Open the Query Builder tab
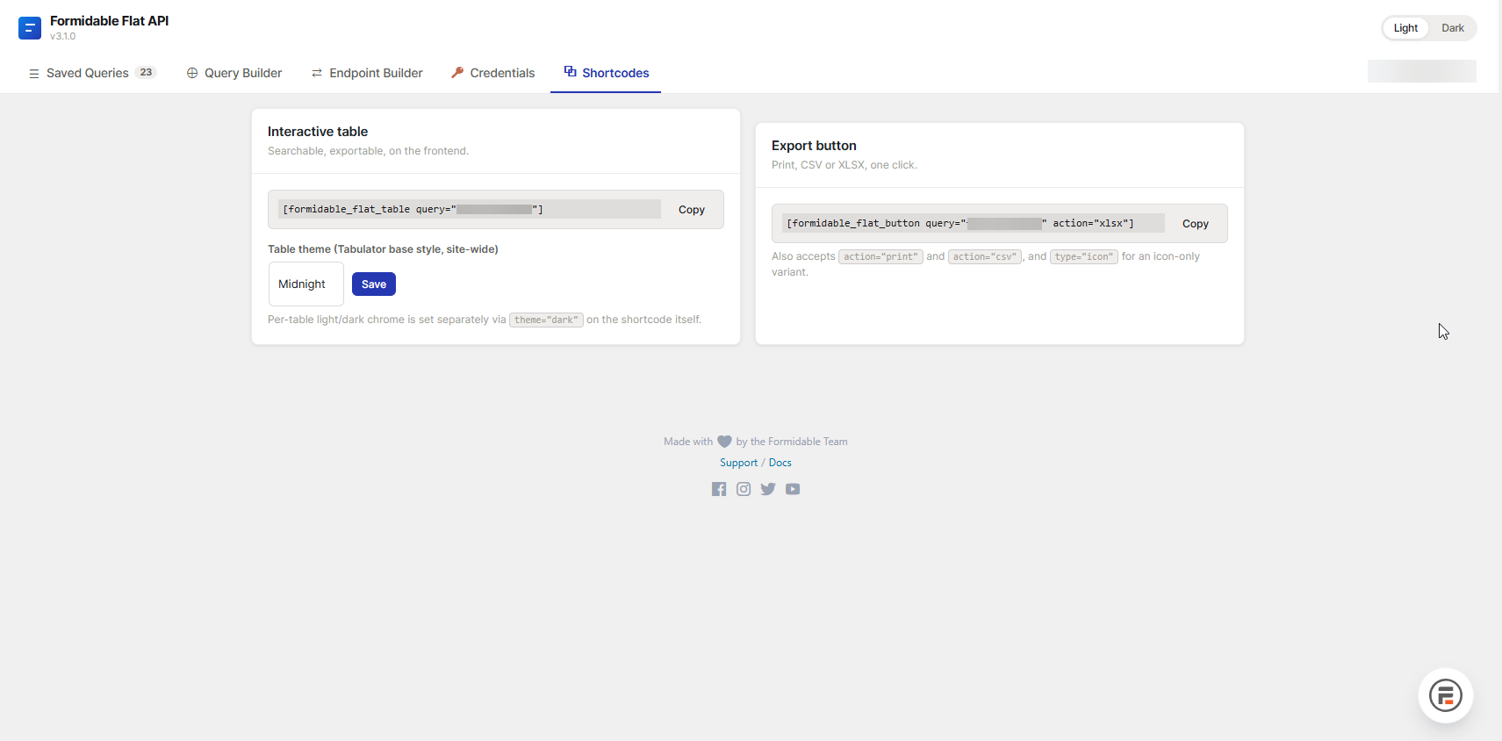This screenshot has width=1502, height=741. point(234,73)
